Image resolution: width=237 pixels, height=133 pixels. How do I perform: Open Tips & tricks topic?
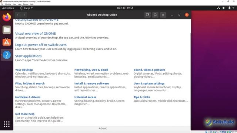click(142, 97)
